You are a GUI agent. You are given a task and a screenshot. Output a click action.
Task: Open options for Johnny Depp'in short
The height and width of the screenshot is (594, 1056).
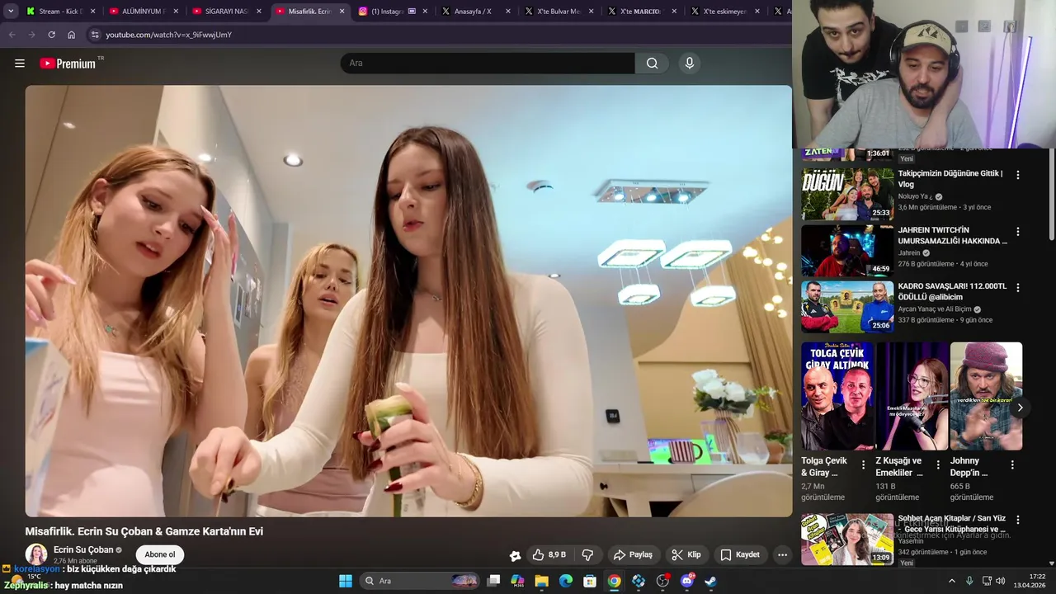click(1012, 465)
